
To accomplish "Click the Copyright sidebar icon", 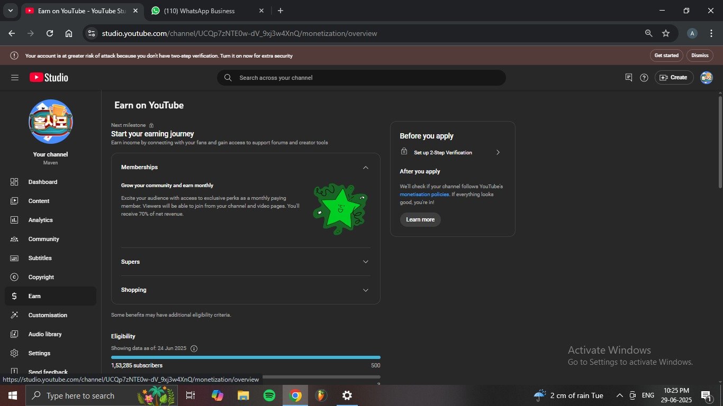I will [x=14, y=277].
